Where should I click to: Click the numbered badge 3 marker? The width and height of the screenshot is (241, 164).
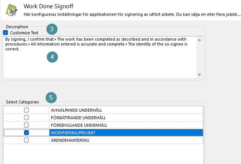52,29
